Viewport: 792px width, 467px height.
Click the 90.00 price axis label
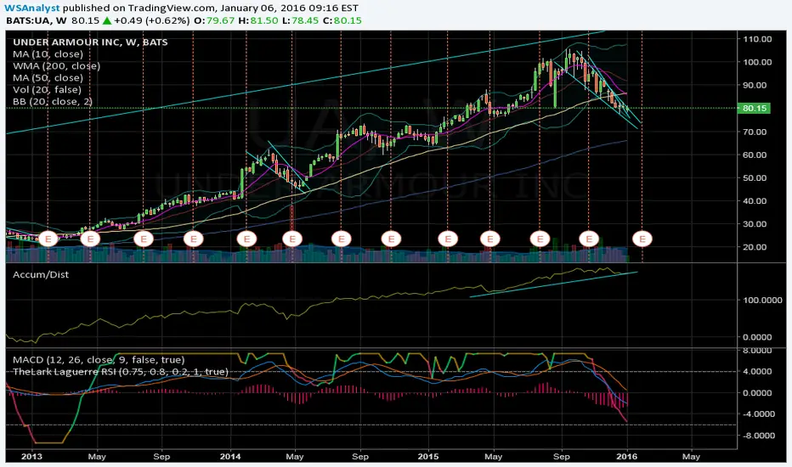click(756, 85)
